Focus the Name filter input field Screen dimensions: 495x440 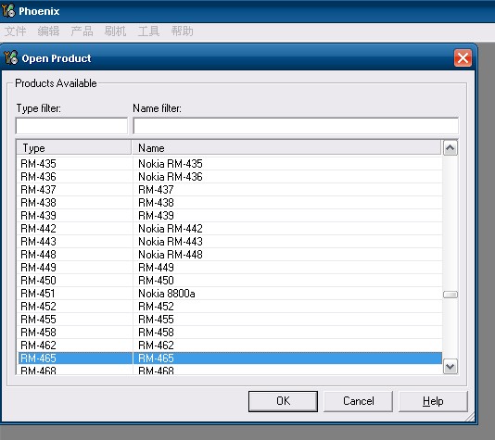296,126
